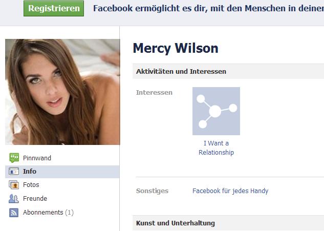Open the Fotos pictures icon
Viewport: 324px width, 231px height.
pyautogui.click(x=14, y=185)
